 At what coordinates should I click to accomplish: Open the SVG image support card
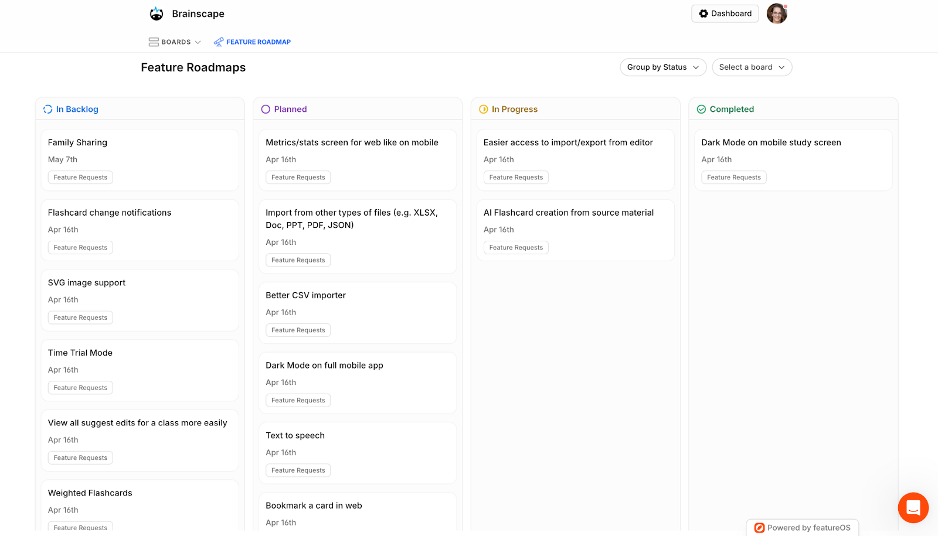pyautogui.click(x=140, y=300)
